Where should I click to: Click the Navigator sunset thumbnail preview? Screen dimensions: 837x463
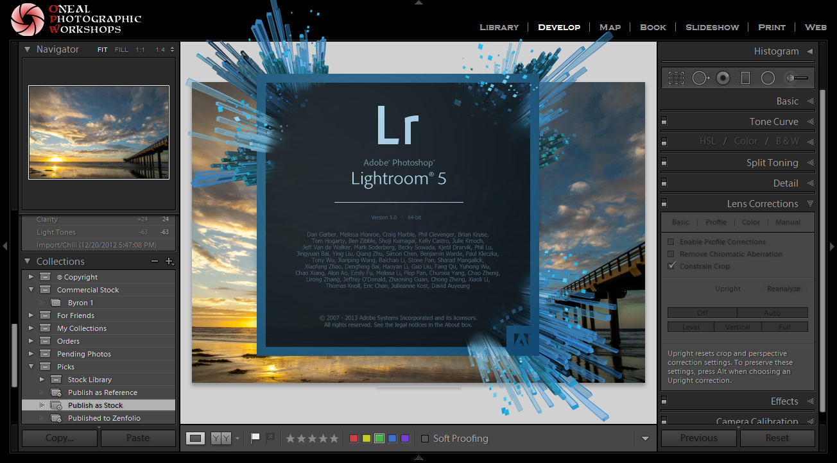99,132
